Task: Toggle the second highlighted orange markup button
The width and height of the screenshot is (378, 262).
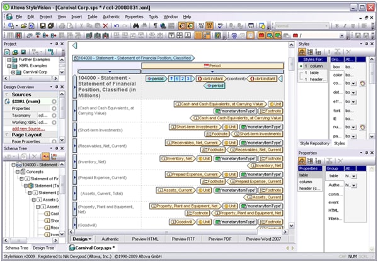Action: click(x=190, y=26)
